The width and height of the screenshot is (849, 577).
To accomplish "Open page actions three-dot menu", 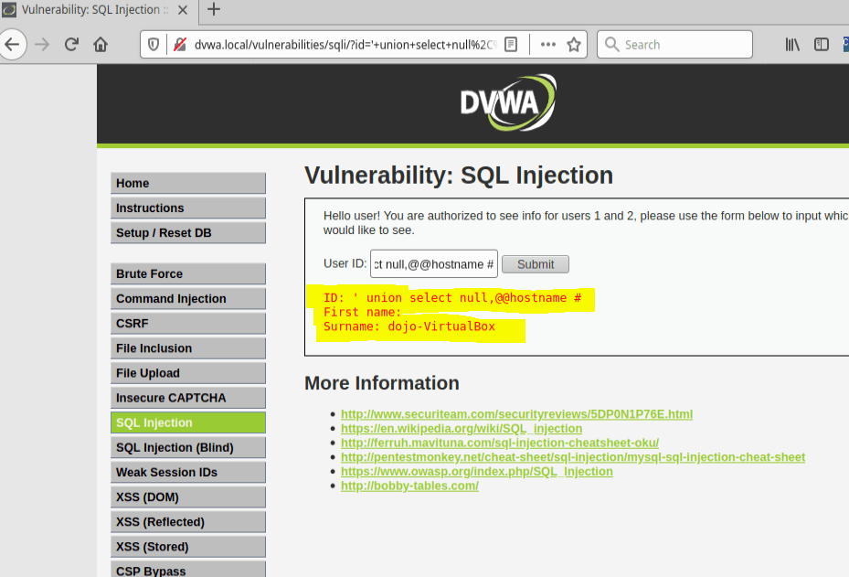I will click(x=547, y=45).
